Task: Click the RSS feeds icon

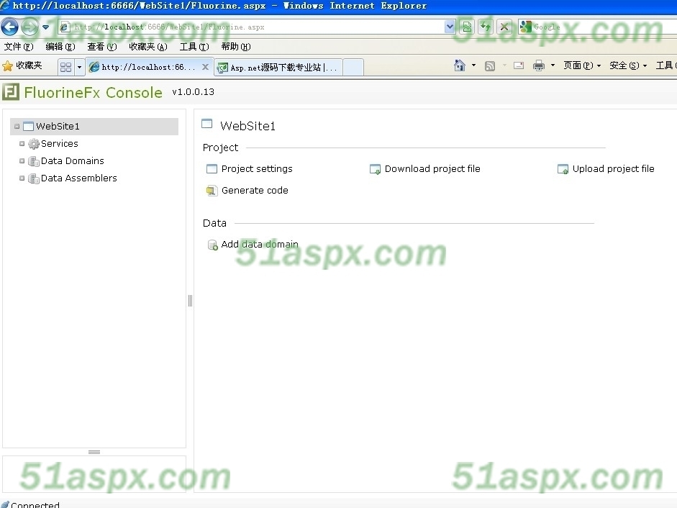Action: click(x=490, y=65)
